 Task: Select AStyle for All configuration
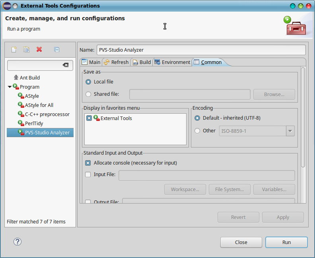tap(39, 105)
